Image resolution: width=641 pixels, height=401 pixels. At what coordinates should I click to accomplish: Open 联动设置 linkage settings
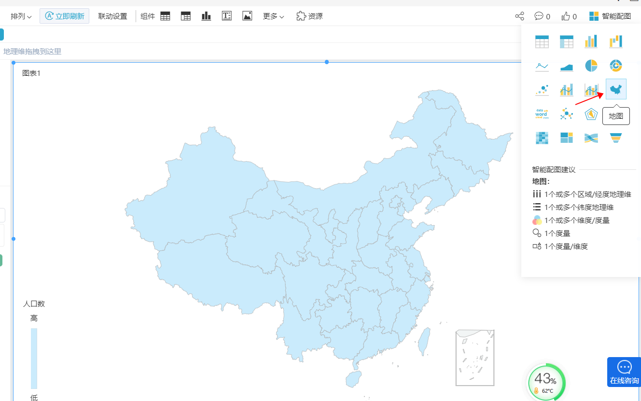tap(112, 16)
